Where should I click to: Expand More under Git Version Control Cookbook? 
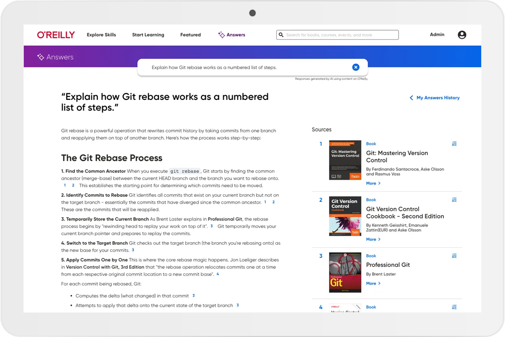373,239
